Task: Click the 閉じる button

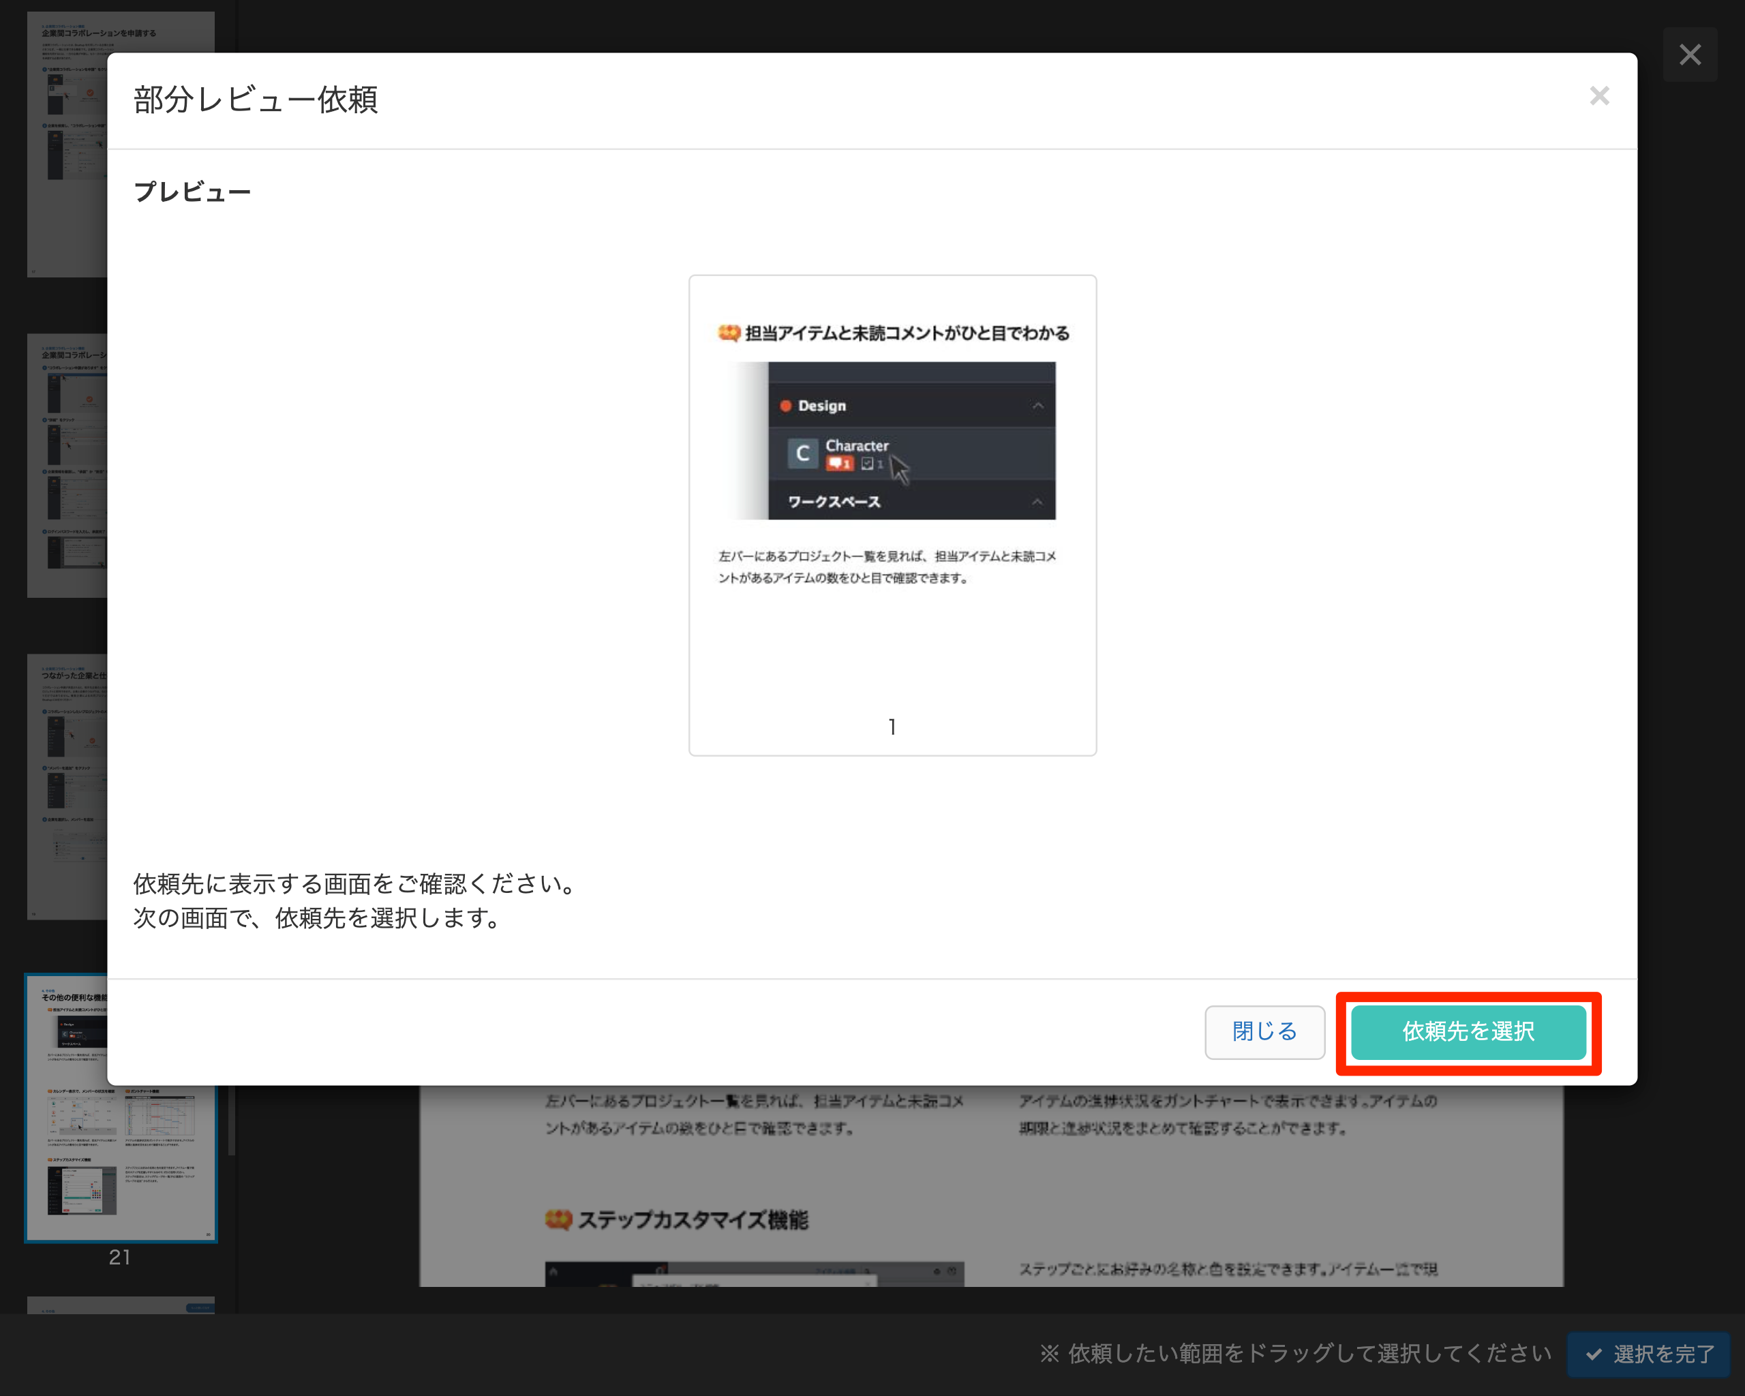Action: pyautogui.click(x=1264, y=1033)
